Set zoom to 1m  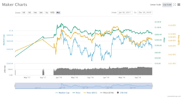pos(35,13)
